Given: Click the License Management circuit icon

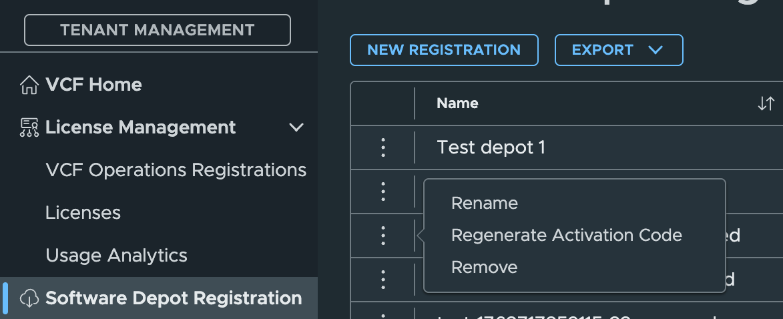Looking at the screenshot, I should (29, 127).
